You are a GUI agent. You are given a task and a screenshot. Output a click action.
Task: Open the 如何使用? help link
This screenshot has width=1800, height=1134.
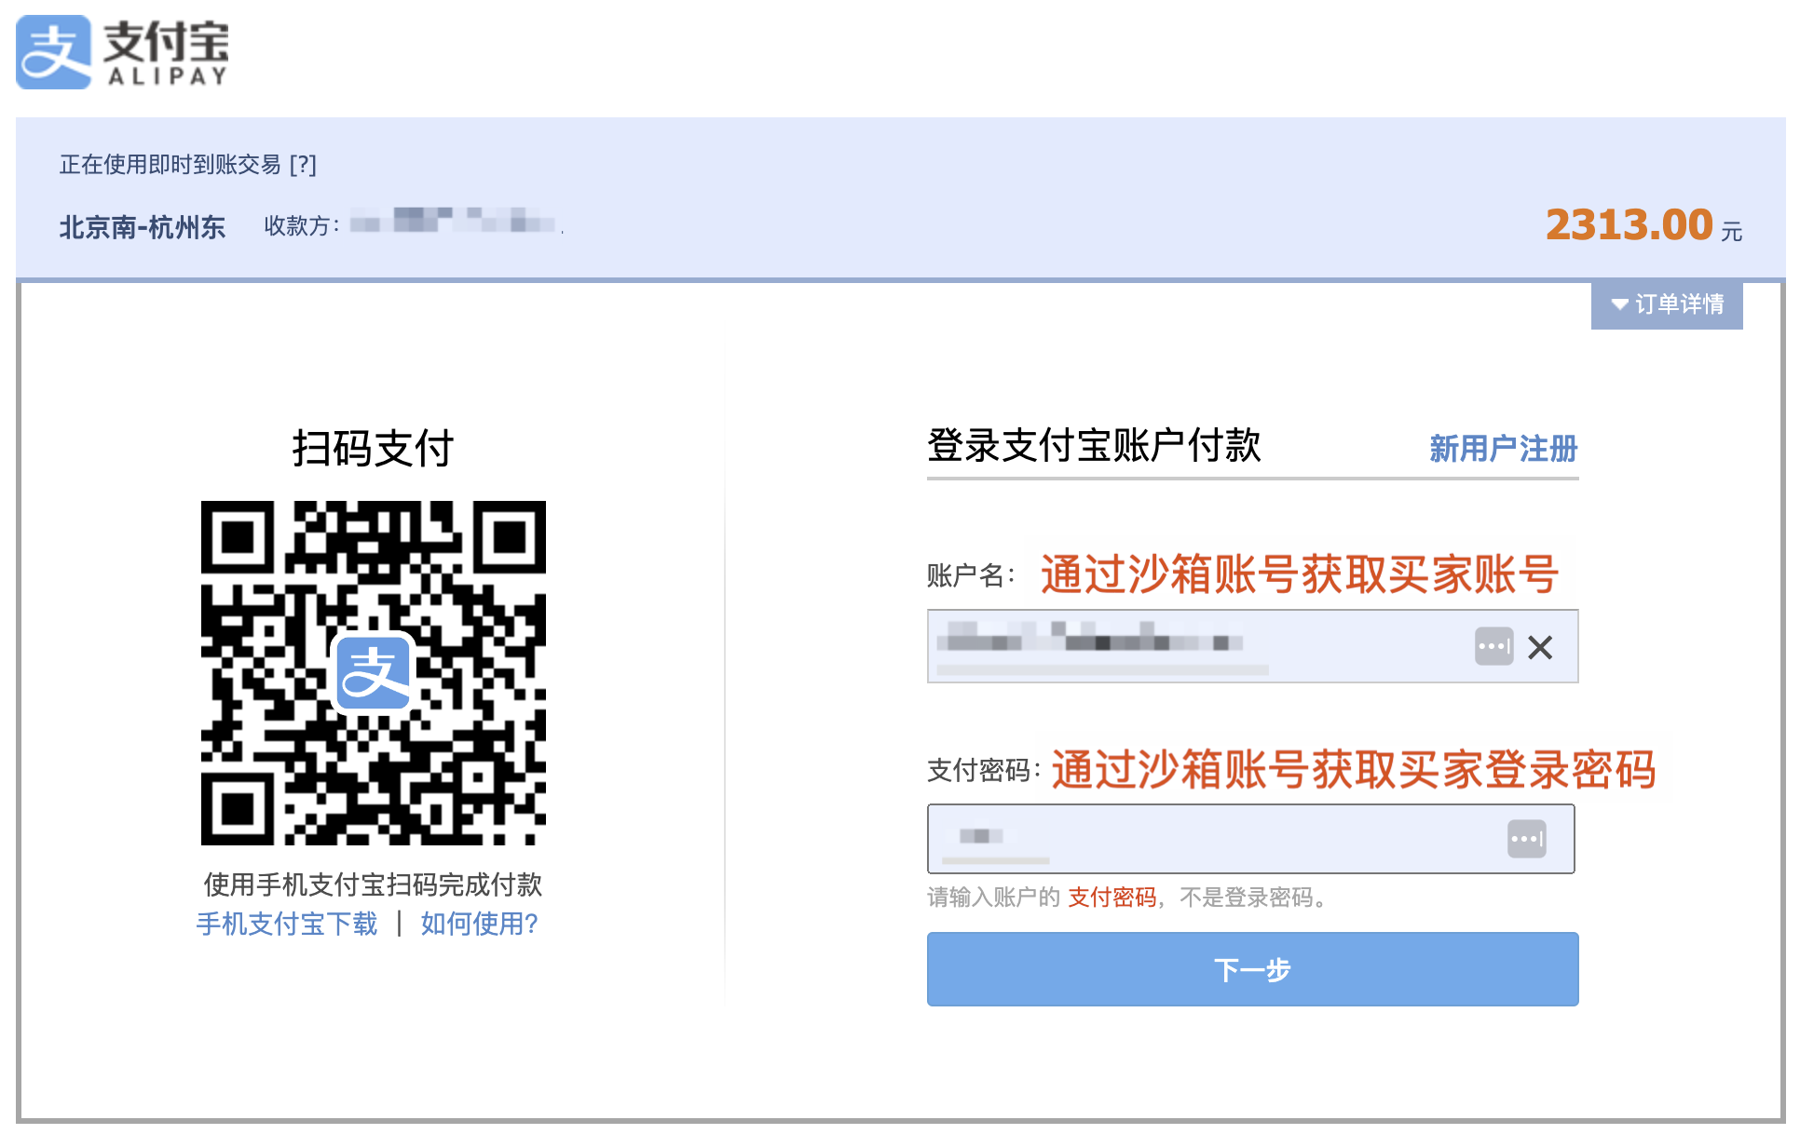pyautogui.click(x=479, y=924)
